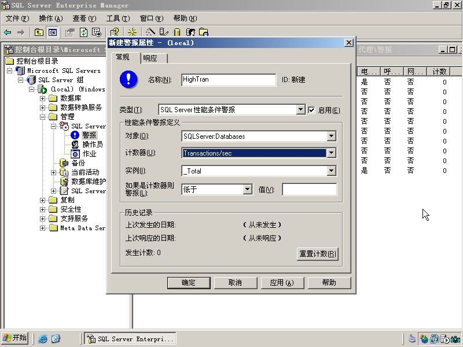
Task: Select the 数据库维护 maintenance plan node
Action: click(x=89, y=181)
